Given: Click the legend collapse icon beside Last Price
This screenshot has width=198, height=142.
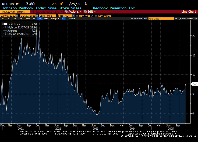Looking at the screenshot, I should coord(3,24).
